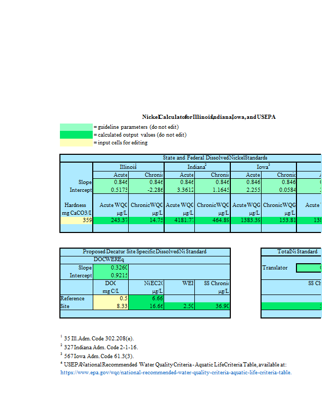The width and height of the screenshot is (322, 417).
Task: Click the WER value cell 2.50
Action: tap(180, 306)
